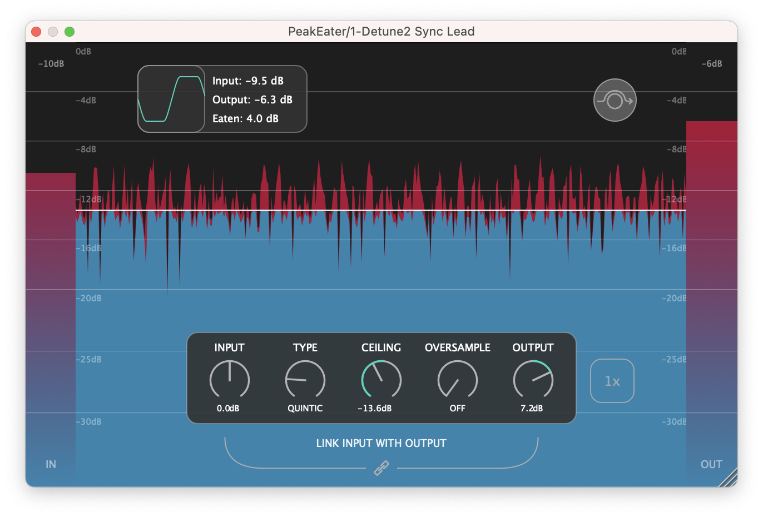Click the white ceiling threshold line
The image size is (763, 517).
pyautogui.click(x=381, y=210)
